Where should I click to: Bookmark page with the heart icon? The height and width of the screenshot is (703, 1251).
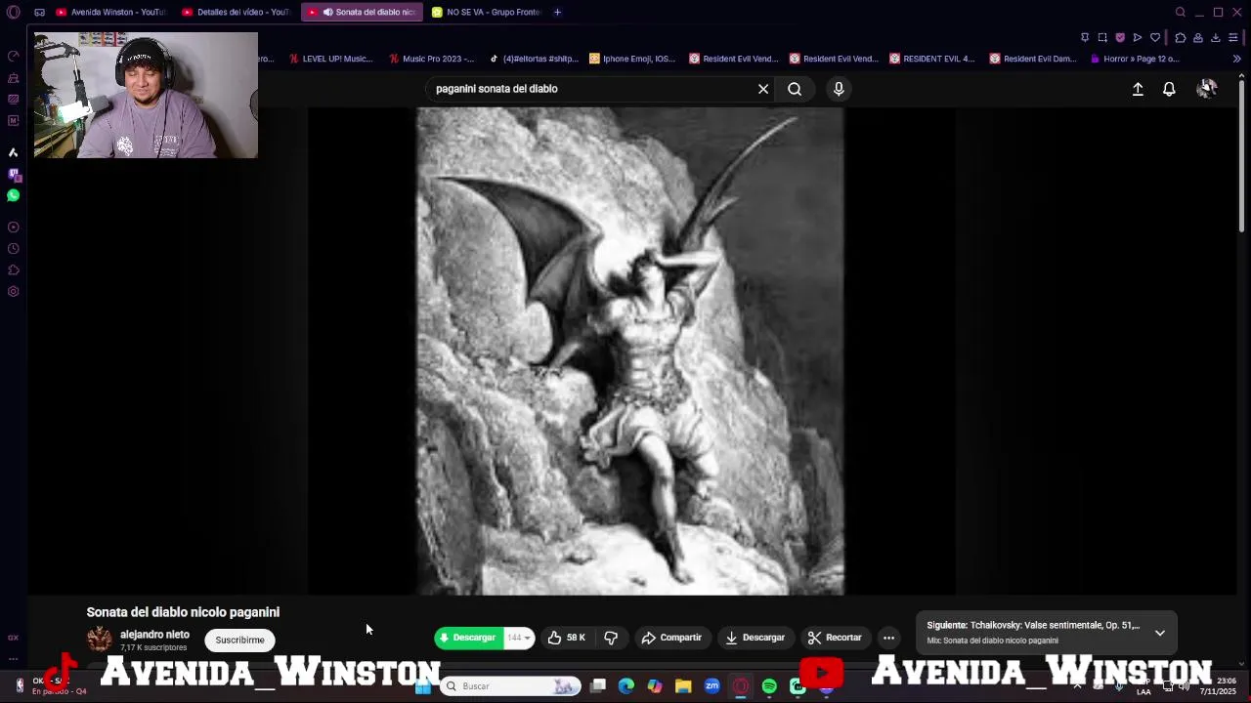(x=1155, y=38)
